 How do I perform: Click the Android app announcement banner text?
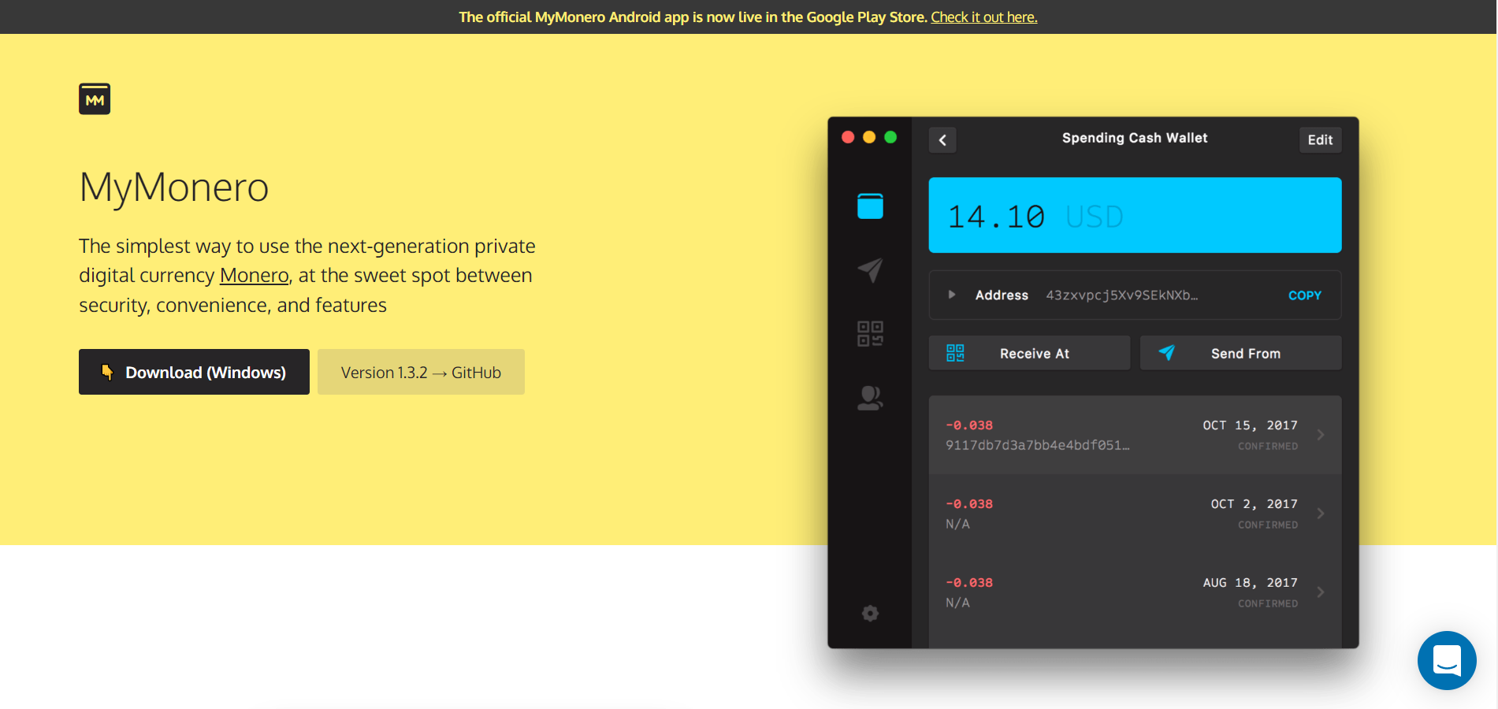coord(693,17)
